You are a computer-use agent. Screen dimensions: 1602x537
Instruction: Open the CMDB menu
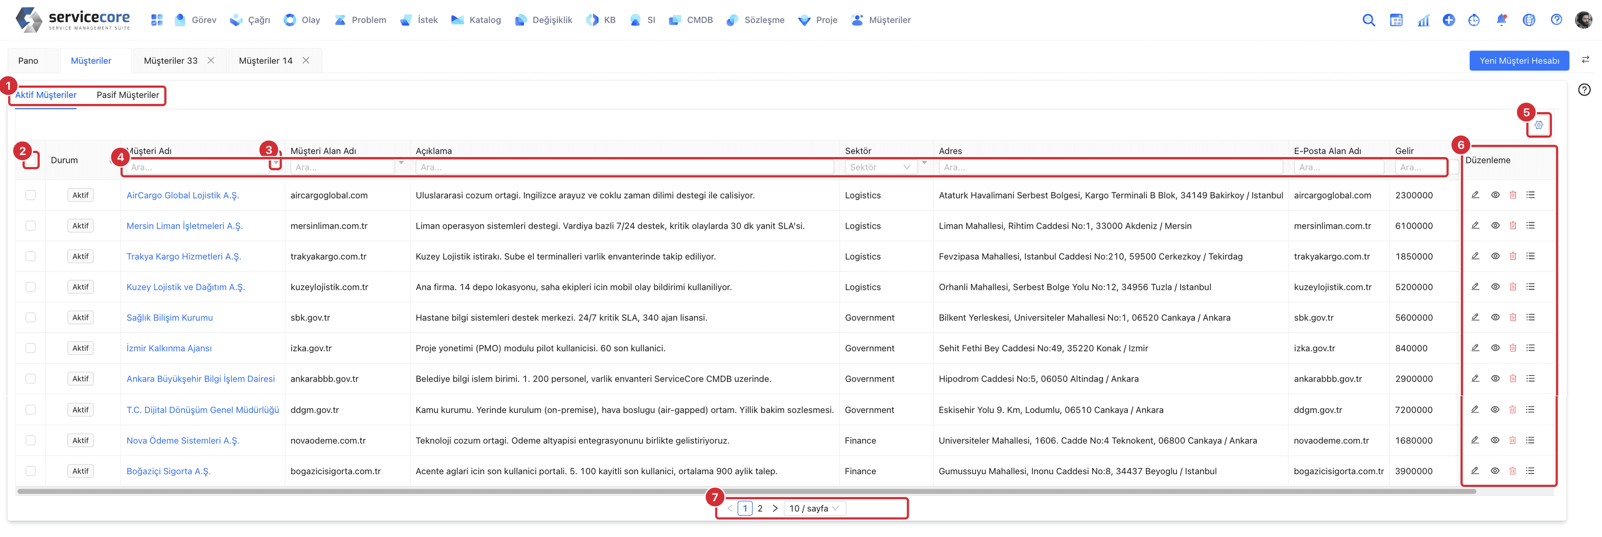point(691,20)
